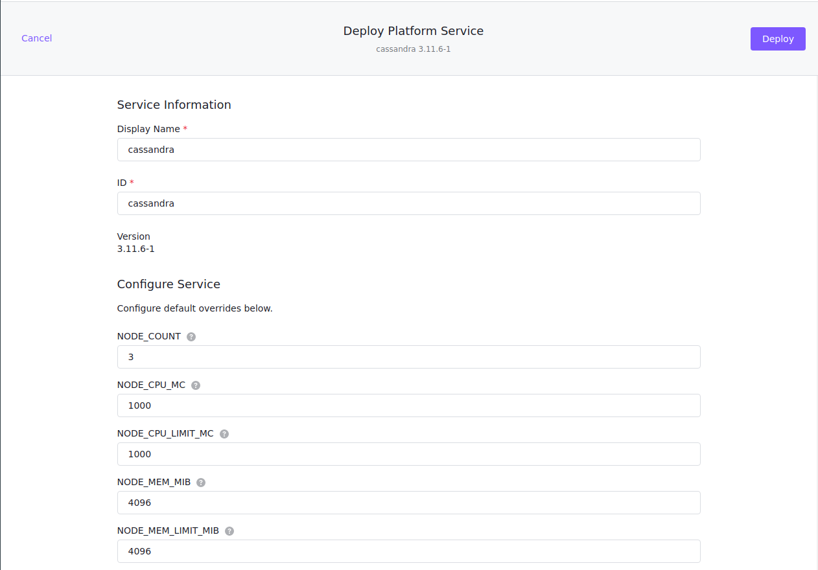The image size is (818, 570).
Task: Edit the NODE_COUNT field value 3
Action: (408, 357)
